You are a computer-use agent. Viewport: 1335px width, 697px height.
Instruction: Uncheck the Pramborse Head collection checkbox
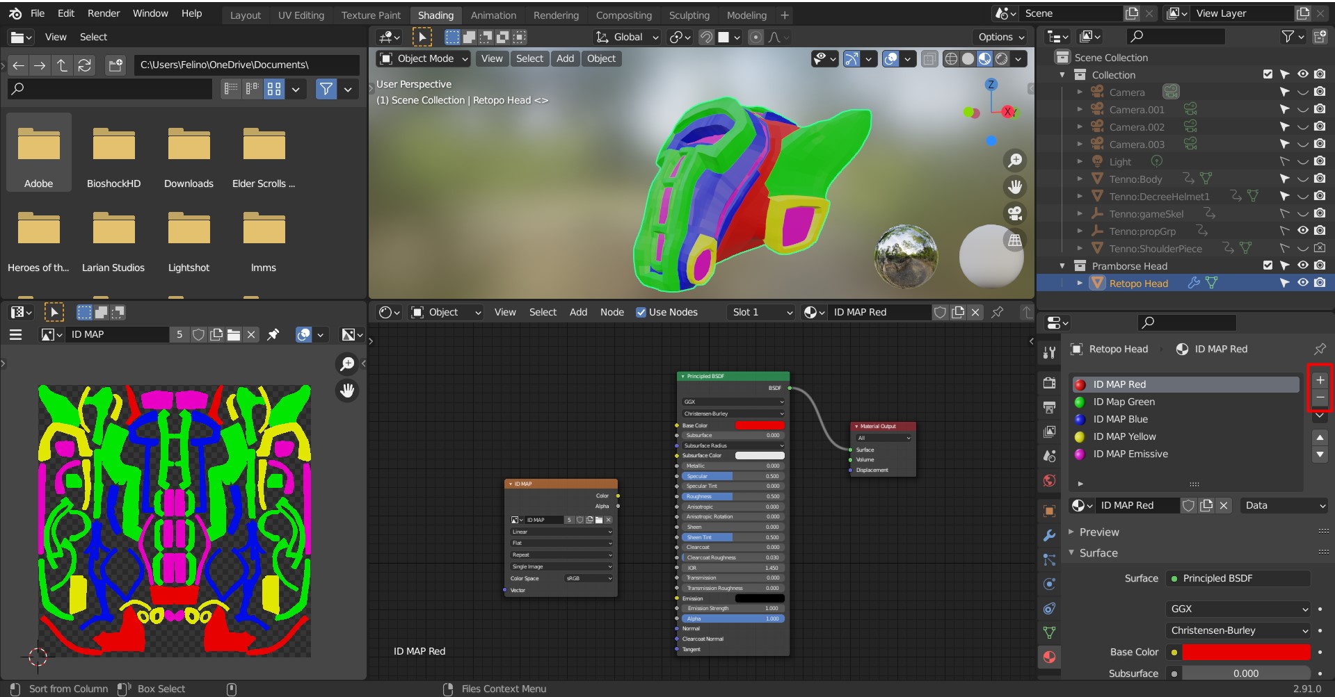tap(1268, 265)
